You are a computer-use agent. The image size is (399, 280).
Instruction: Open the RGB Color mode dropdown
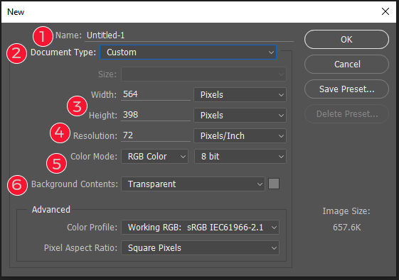tap(155, 156)
